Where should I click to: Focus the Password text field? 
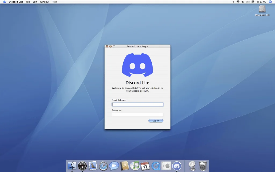tap(137, 115)
